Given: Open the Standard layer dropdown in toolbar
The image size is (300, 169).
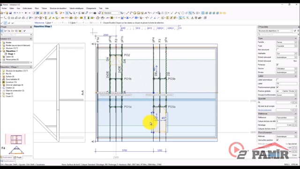Looking at the screenshot, I should point(111,13).
